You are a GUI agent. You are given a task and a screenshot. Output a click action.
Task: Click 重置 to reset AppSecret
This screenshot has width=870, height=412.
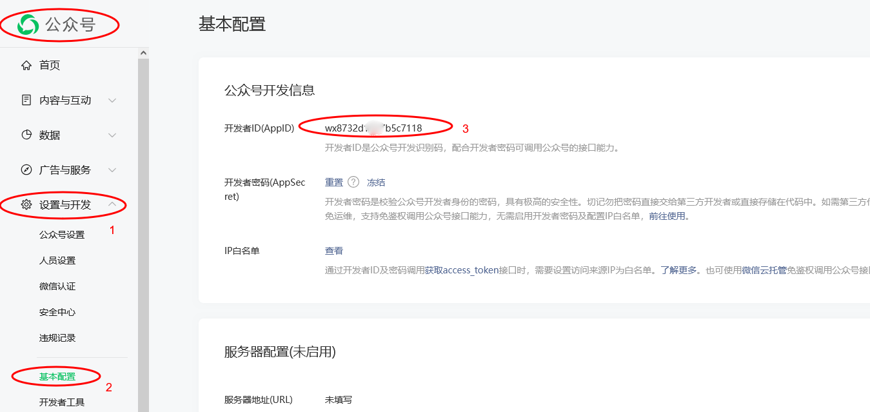tap(334, 182)
